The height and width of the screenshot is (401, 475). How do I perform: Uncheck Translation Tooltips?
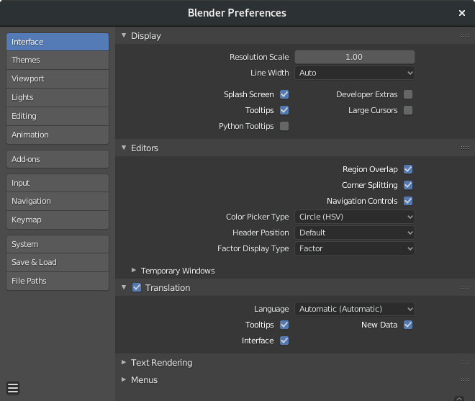(284, 325)
